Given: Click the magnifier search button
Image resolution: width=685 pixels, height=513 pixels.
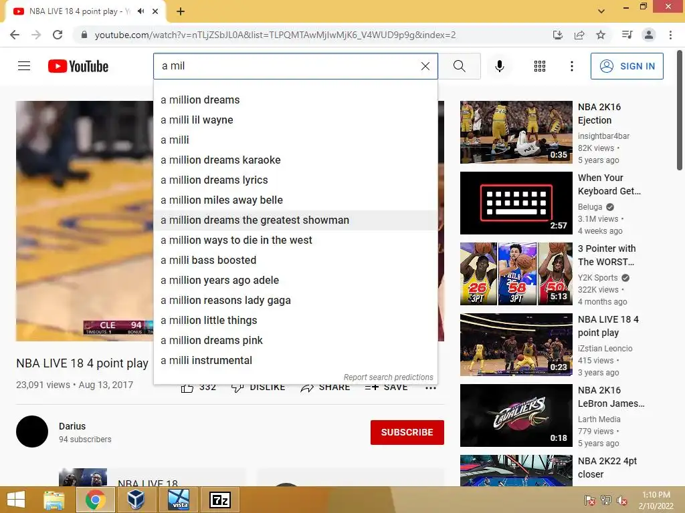Looking at the screenshot, I should click(x=459, y=66).
